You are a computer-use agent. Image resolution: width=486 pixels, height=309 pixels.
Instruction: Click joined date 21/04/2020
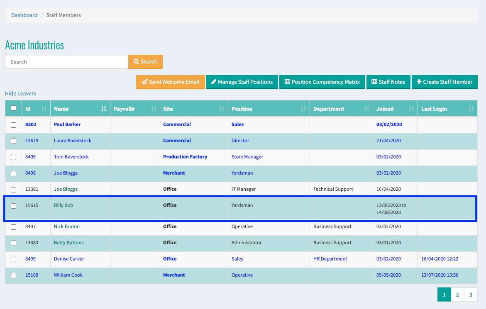(x=388, y=141)
